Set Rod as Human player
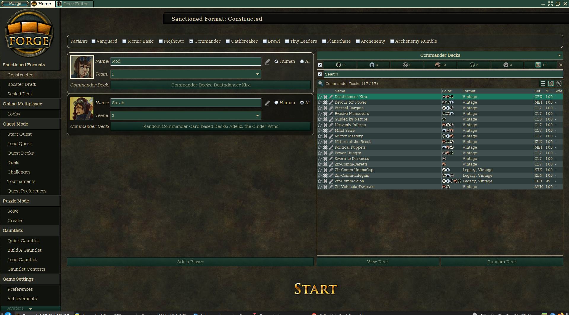The width and height of the screenshot is (569, 315). tap(276, 61)
